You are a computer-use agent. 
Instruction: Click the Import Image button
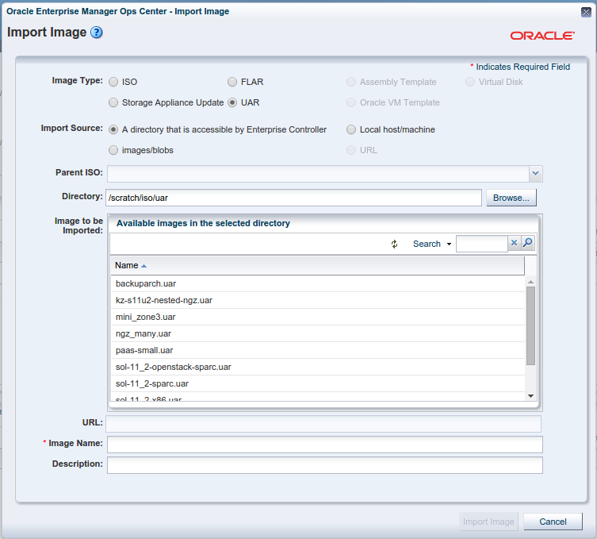tap(488, 522)
